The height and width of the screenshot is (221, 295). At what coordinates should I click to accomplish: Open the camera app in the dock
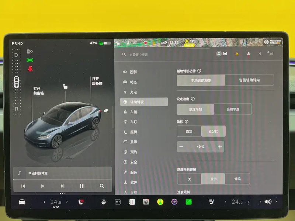point(146,202)
